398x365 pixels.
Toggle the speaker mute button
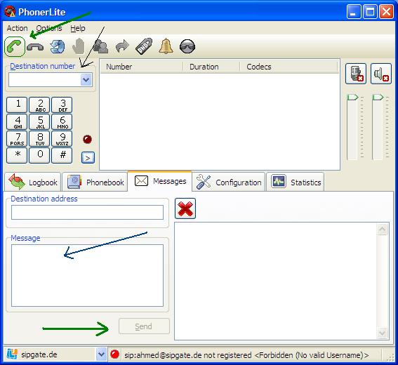pos(380,74)
